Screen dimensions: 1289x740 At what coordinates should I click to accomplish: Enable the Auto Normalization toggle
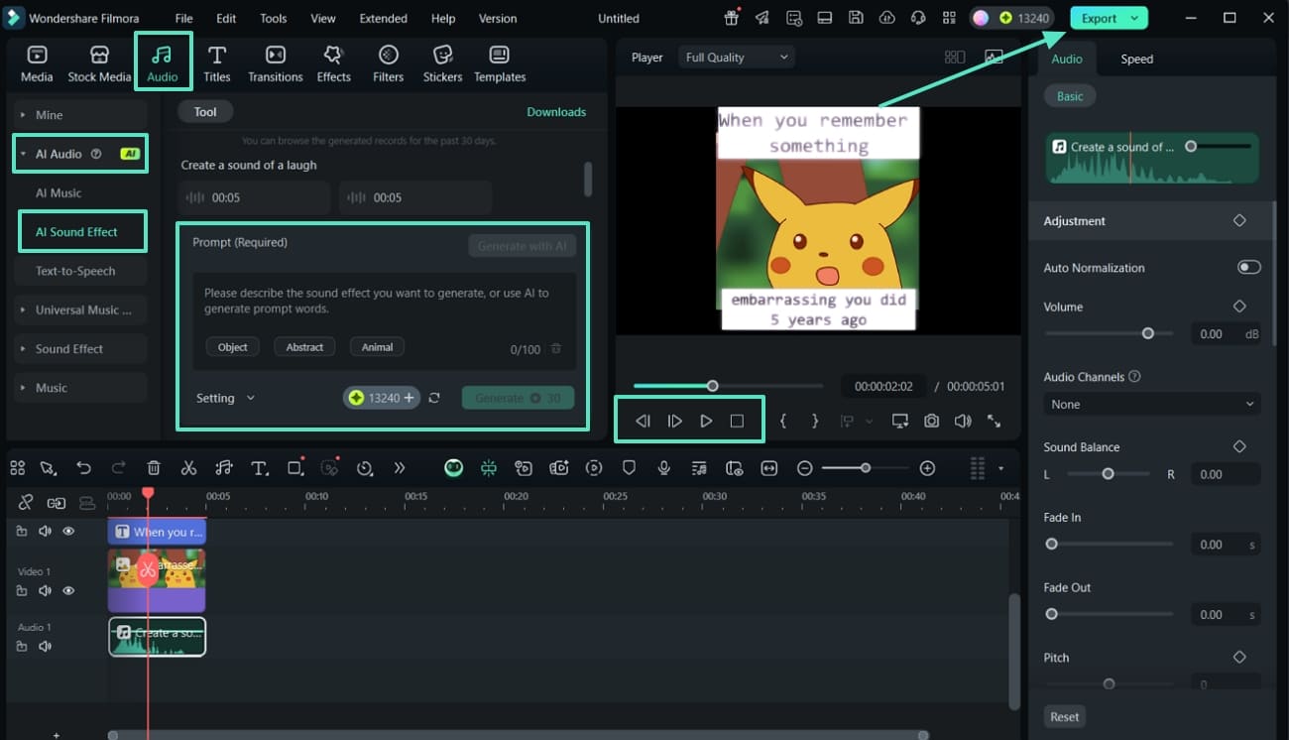[1248, 266]
